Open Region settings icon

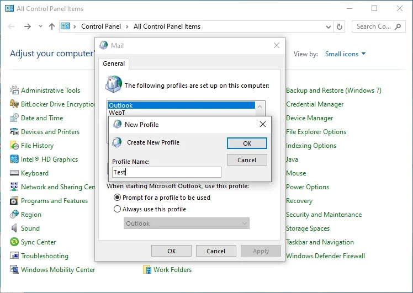14,214
